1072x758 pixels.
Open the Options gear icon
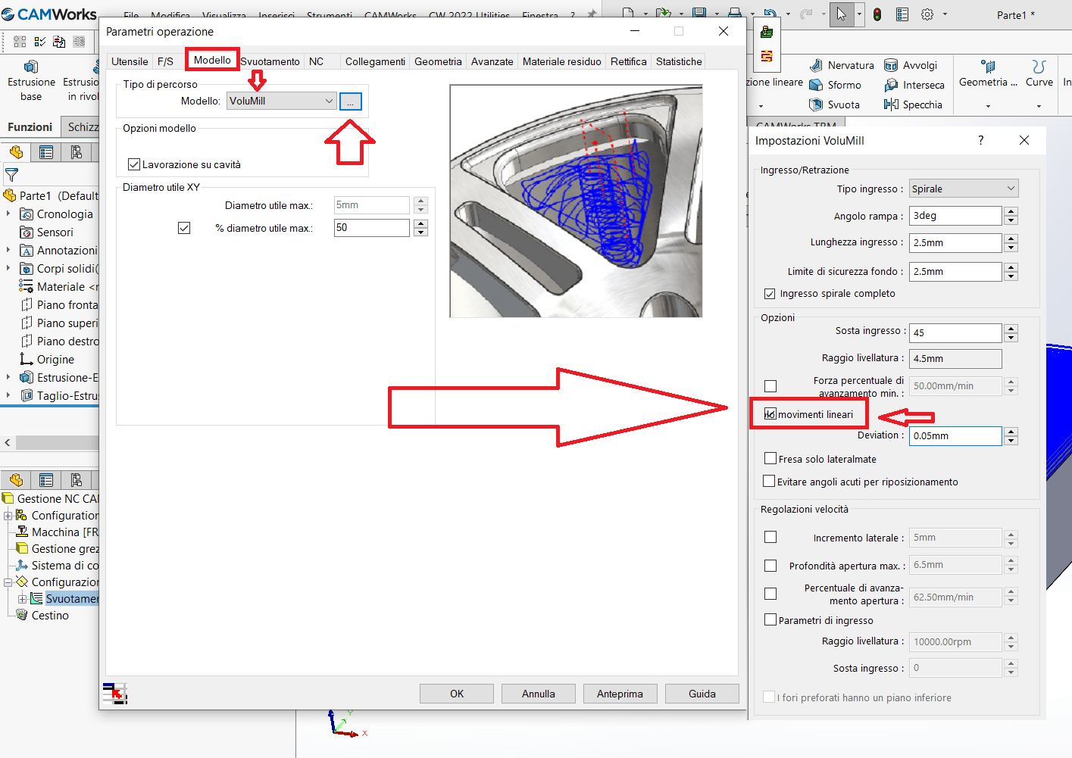click(927, 14)
